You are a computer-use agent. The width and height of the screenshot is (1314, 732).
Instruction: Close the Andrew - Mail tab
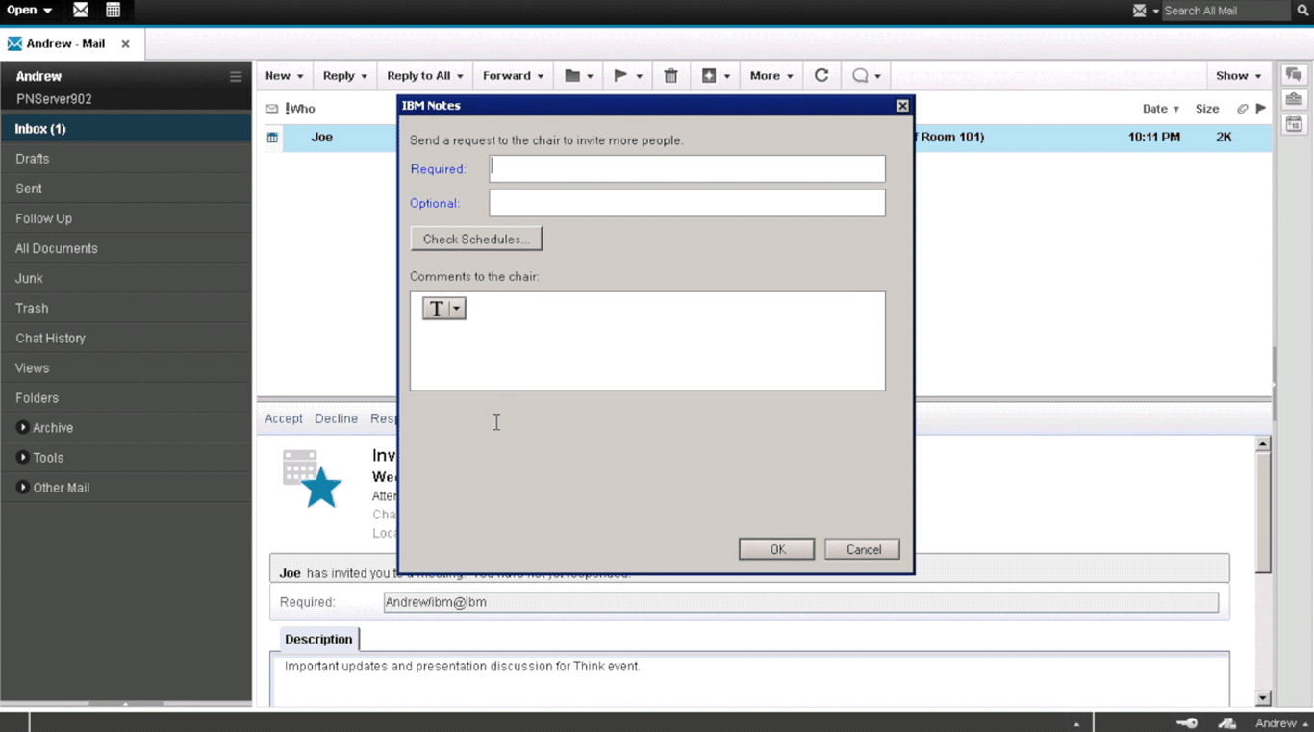coord(125,44)
